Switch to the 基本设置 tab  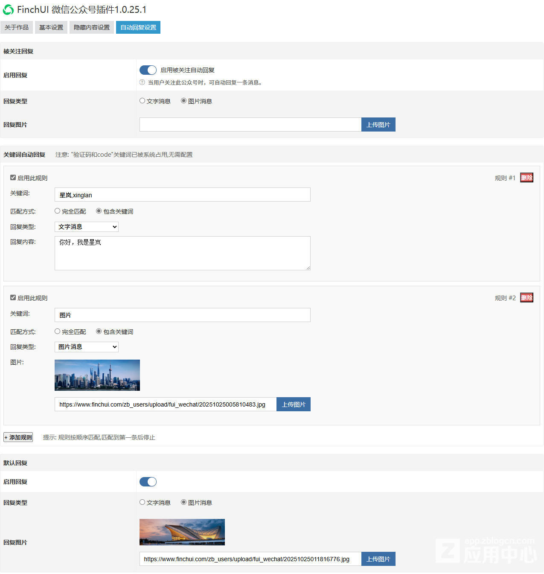(x=51, y=27)
